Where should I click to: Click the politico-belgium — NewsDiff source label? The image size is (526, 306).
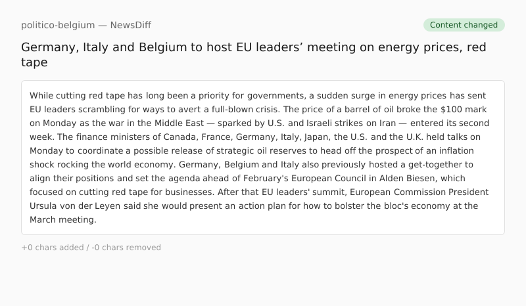pos(86,25)
